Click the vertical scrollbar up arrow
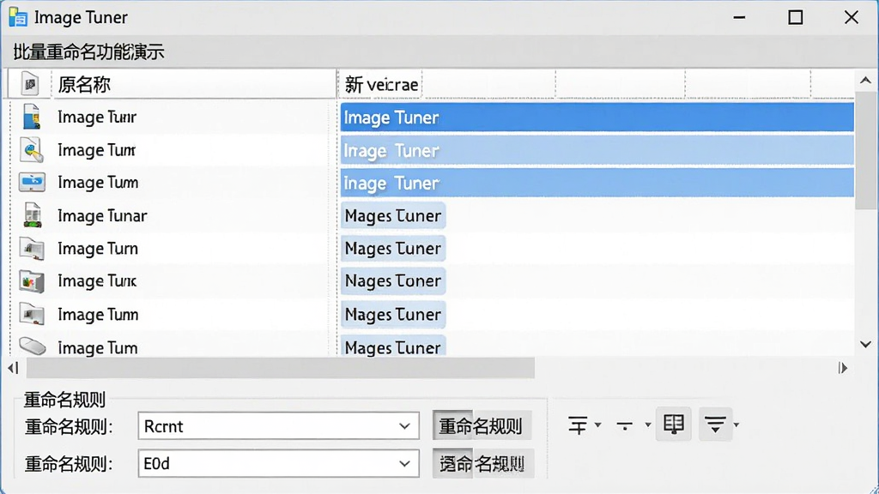The image size is (879, 494). [865, 81]
